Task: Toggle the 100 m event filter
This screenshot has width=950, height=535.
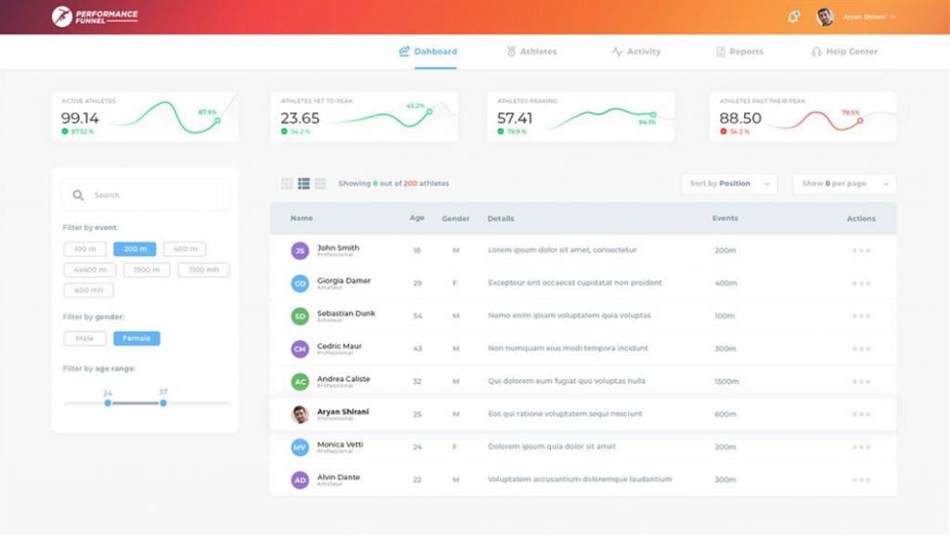Action: tap(84, 249)
